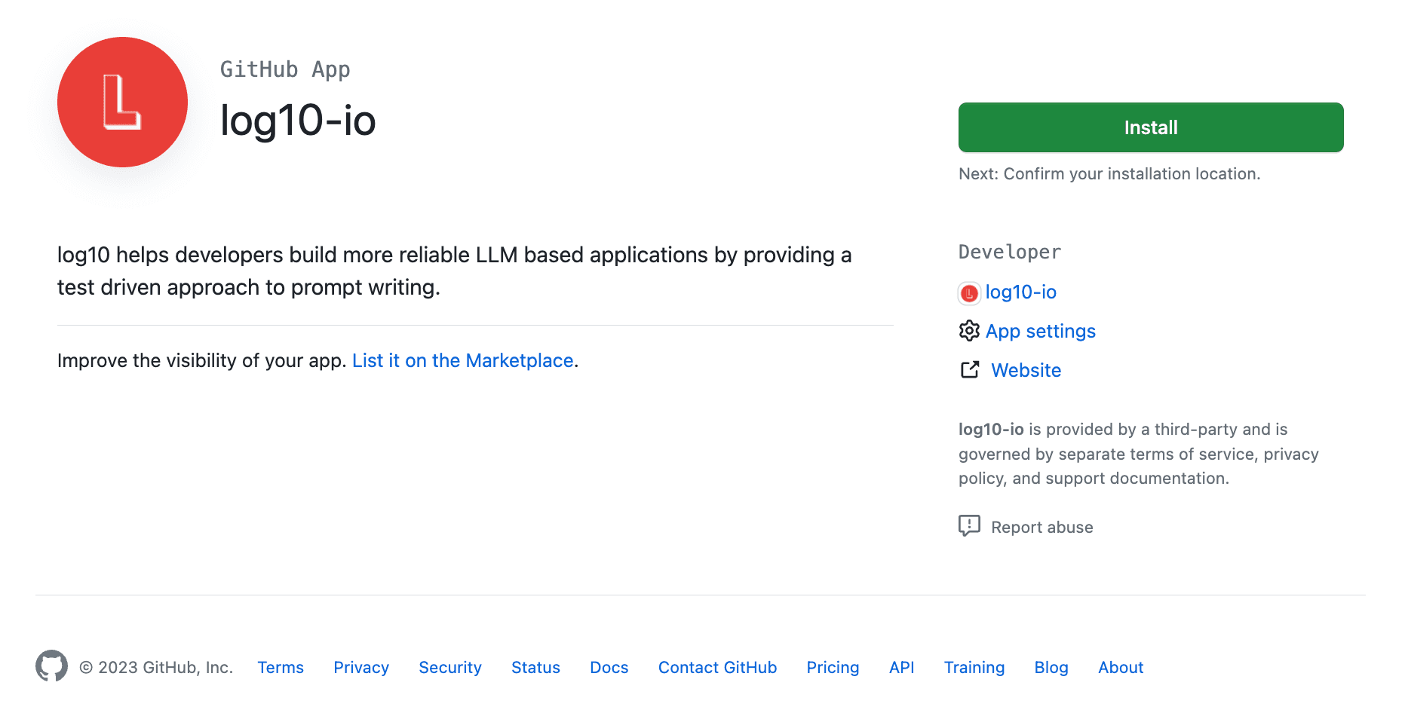The image size is (1405, 710).
Task: Open the Training footer link
Action: coord(974,668)
